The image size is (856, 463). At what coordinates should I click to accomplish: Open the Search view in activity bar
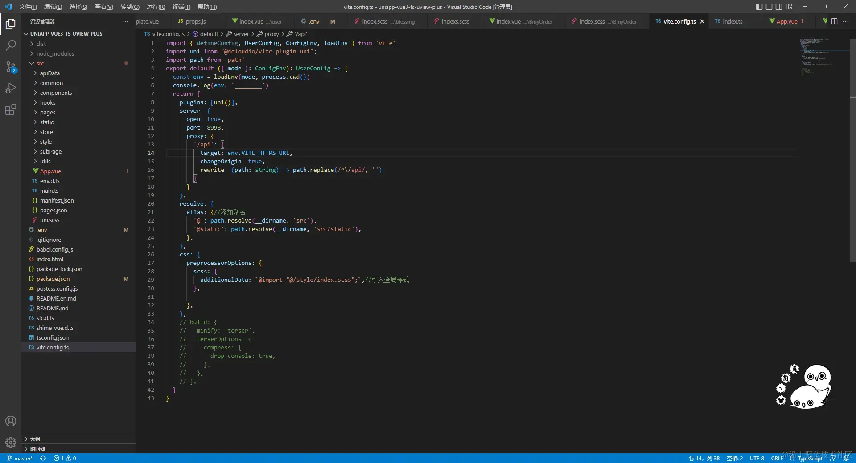tap(11, 45)
